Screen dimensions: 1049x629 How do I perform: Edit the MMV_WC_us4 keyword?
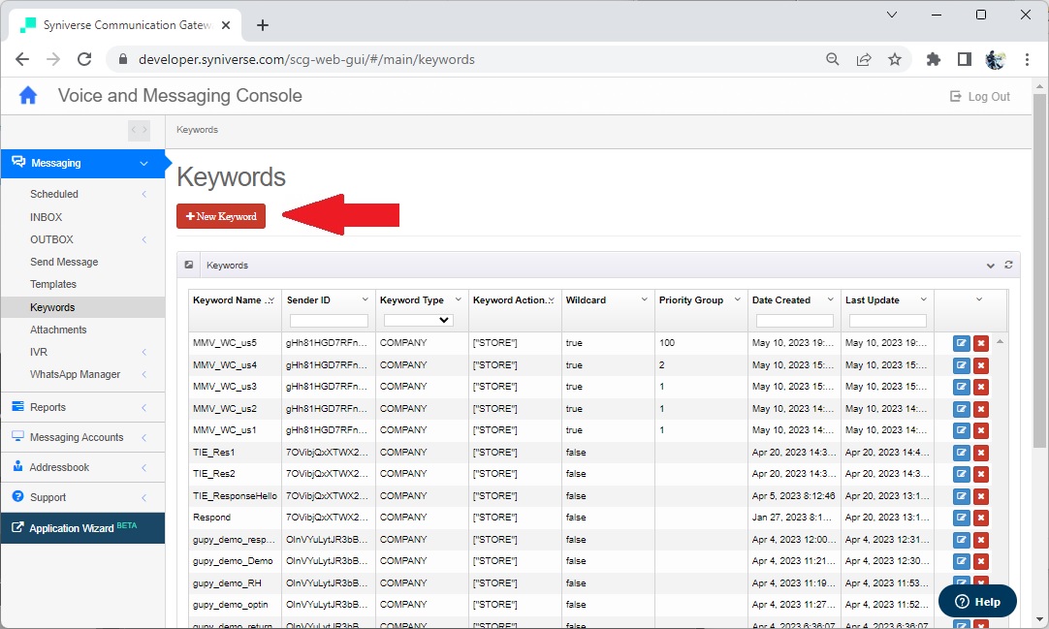pyautogui.click(x=962, y=365)
